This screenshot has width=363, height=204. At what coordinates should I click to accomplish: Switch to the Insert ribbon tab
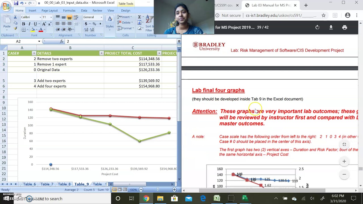[32, 10]
